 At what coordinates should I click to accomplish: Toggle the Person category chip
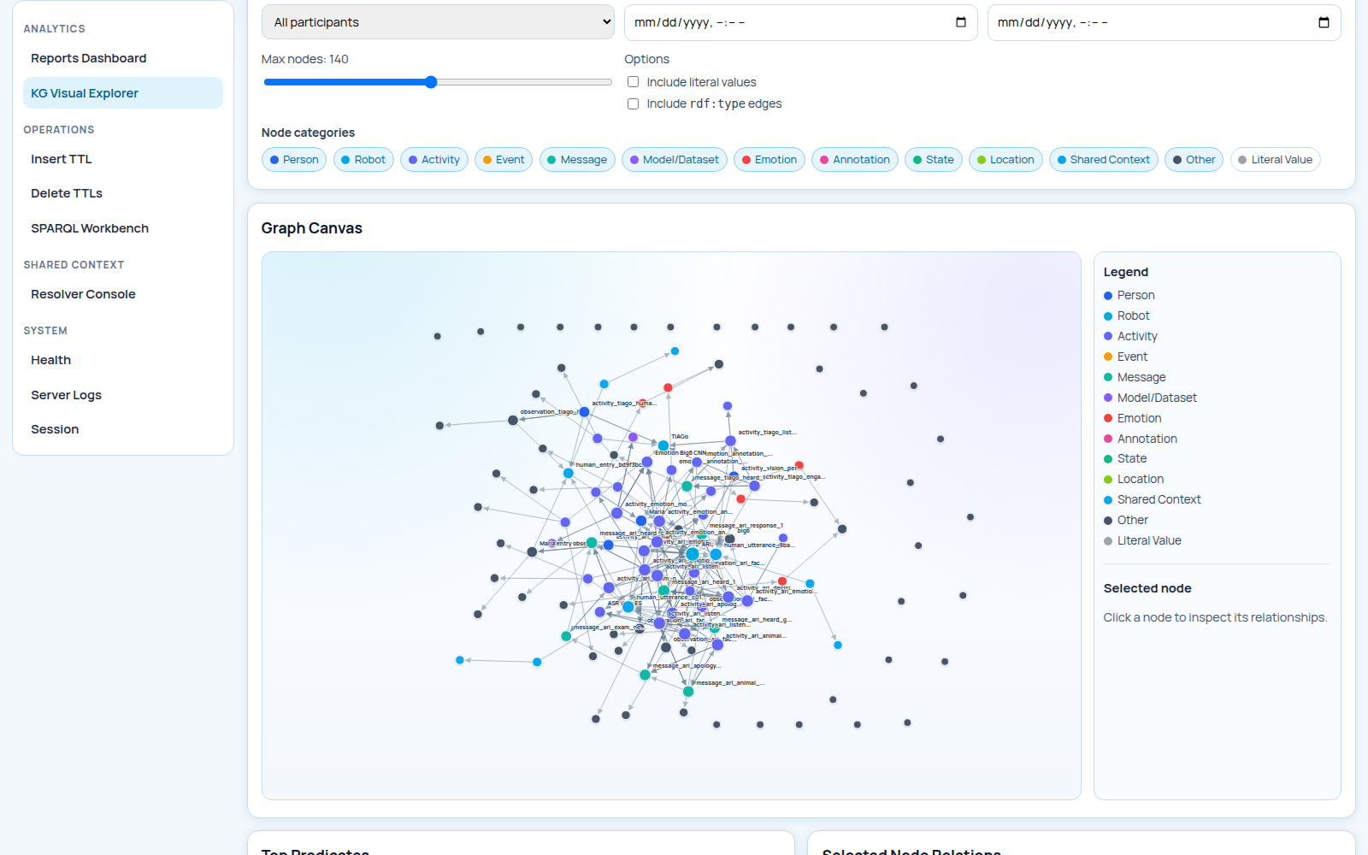point(294,160)
